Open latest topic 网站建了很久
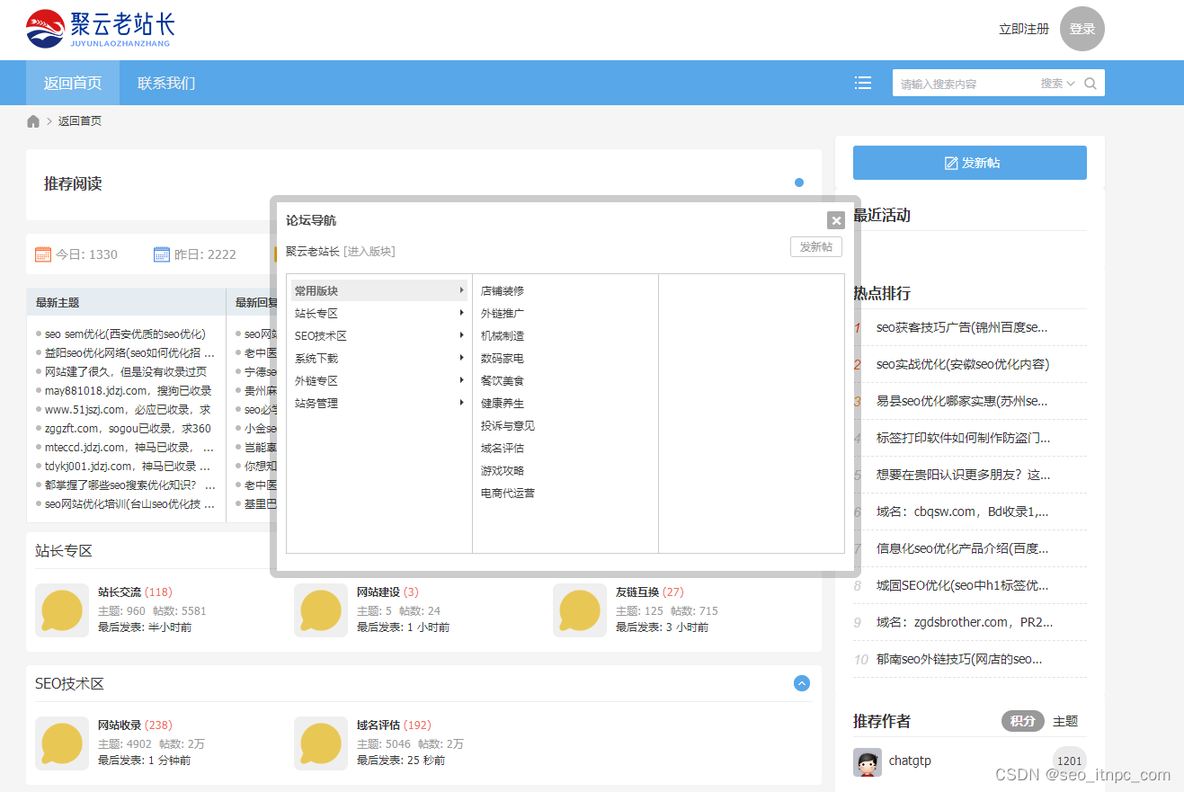This screenshot has width=1184, height=792. pos(126,371)
